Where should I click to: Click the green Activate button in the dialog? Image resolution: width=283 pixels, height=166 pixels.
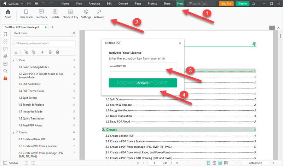(143, 83)
